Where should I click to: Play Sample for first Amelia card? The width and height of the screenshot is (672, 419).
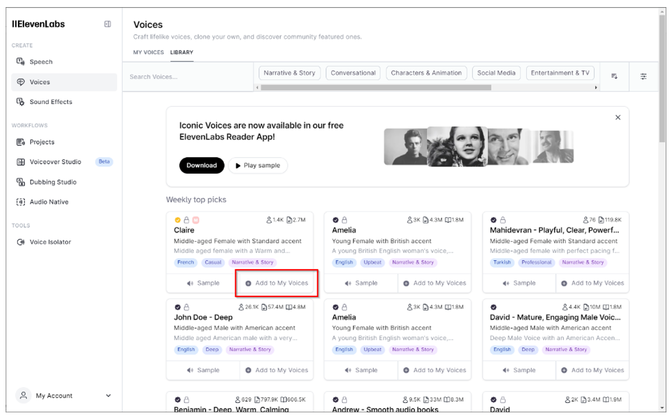pyautogui.click(x=361, y=283)
